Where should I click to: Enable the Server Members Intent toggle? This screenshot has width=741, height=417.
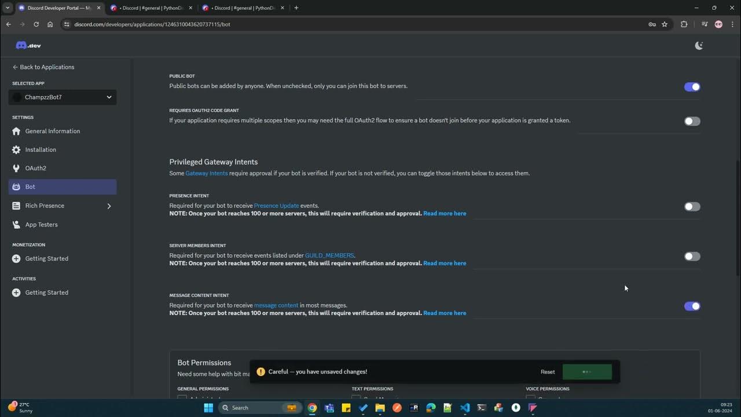click(x=692, y=257)
